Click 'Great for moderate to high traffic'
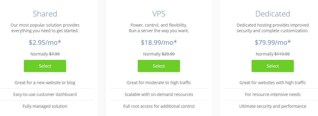 [159, 83]
